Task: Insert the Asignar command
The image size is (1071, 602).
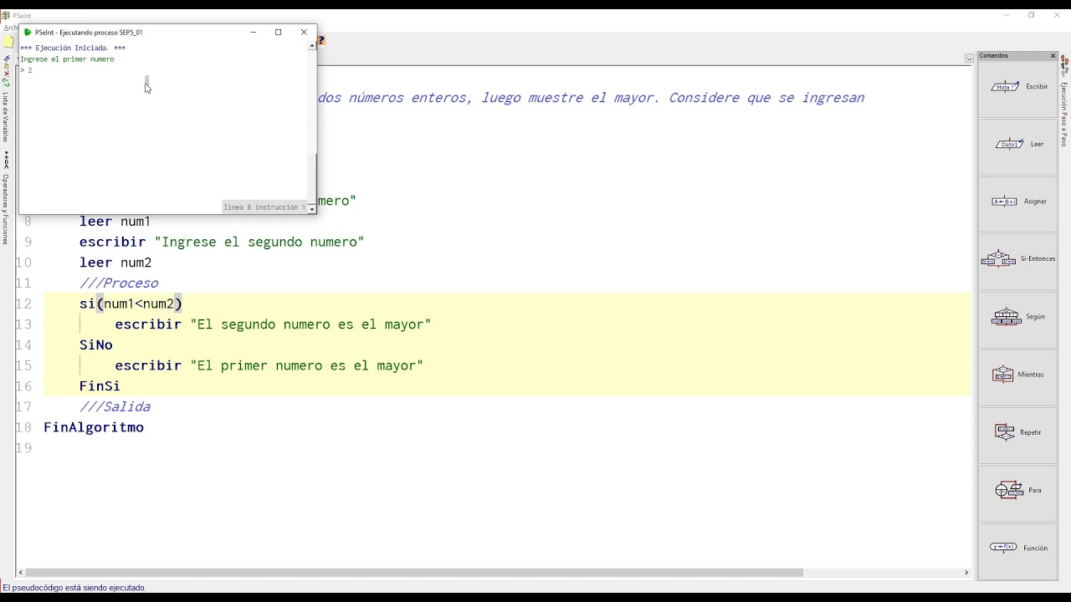Action: pyautogui.click(x=1018, y=202)
